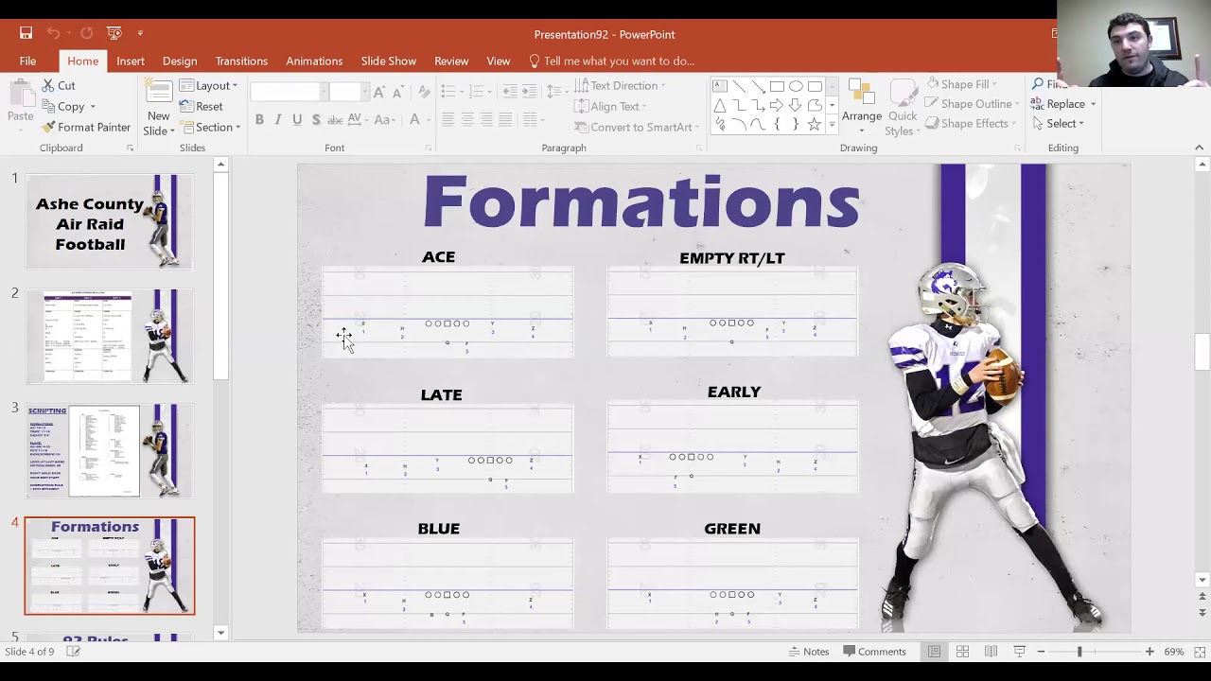Adjust the zoom slider handle
Viewport: 1211px width, 681px height.
pyautogui.click(x=1079, y=652)
